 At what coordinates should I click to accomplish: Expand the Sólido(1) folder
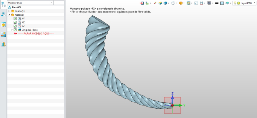[9, 11]
